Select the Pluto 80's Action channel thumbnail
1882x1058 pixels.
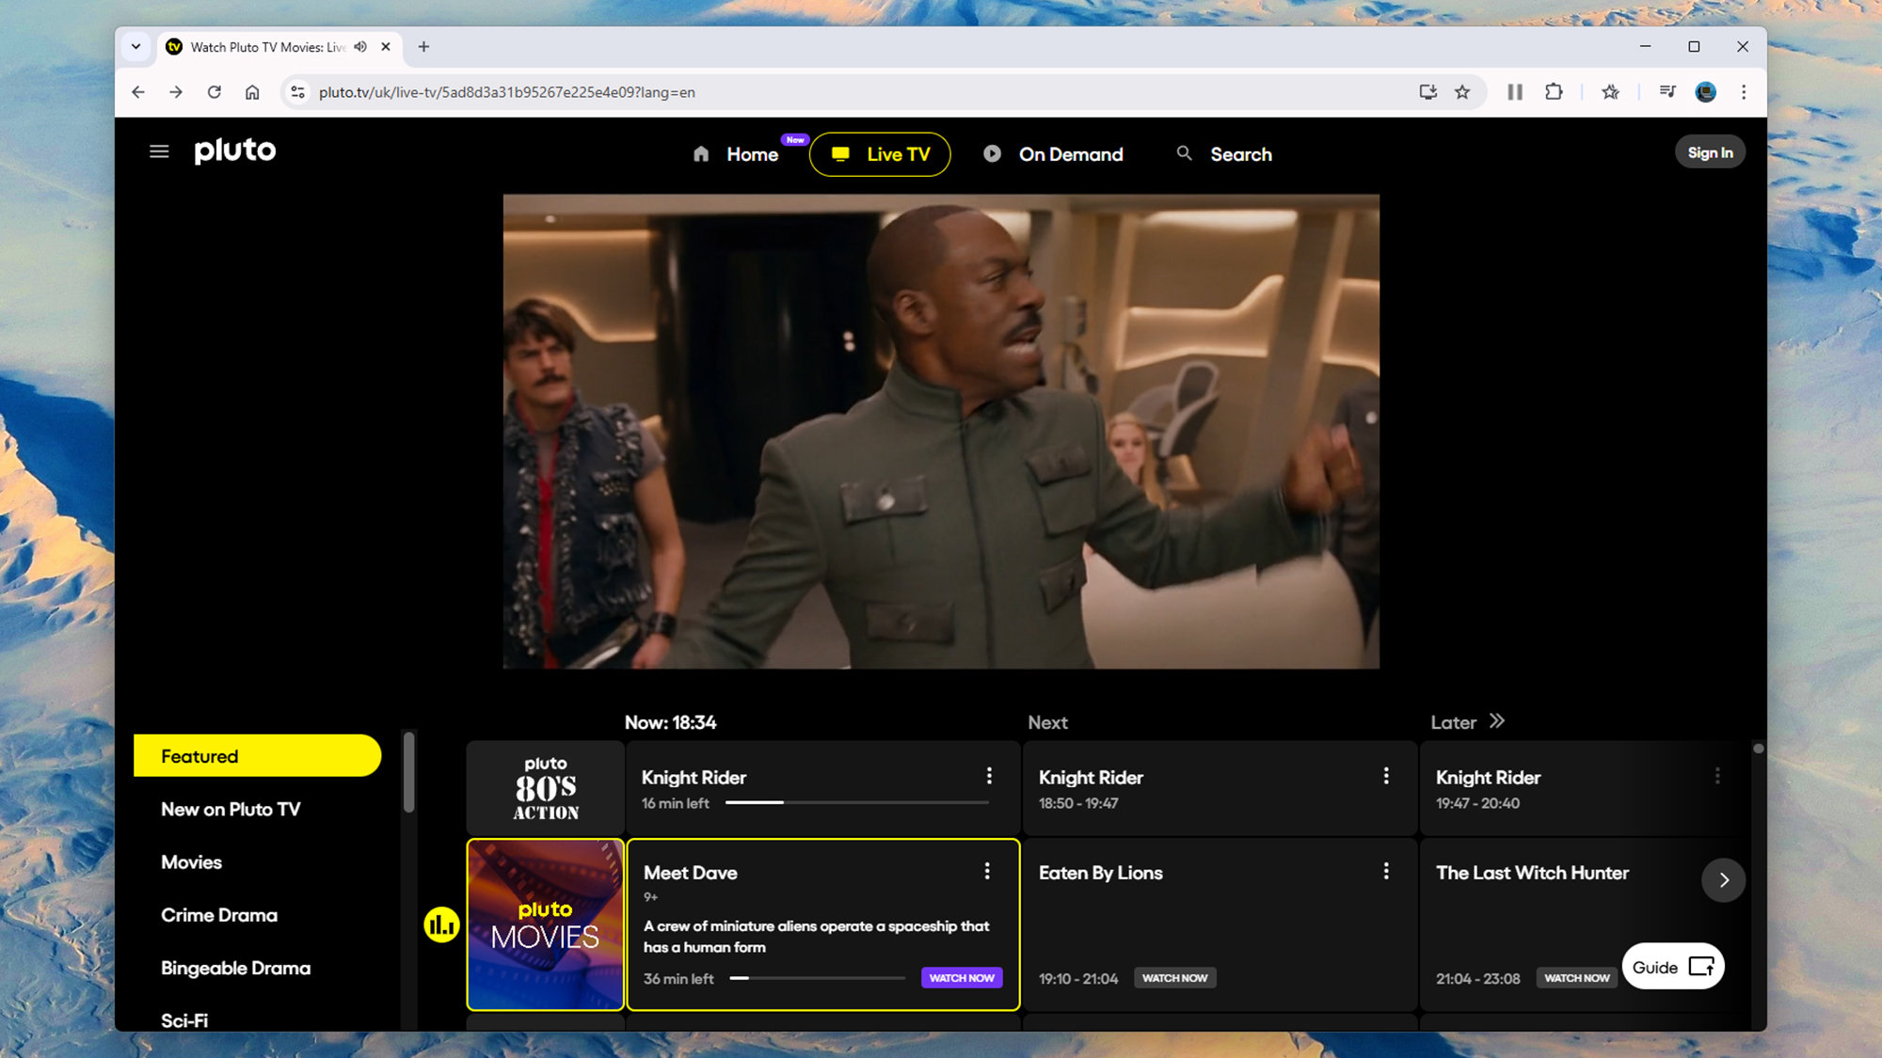click(546, 788)
